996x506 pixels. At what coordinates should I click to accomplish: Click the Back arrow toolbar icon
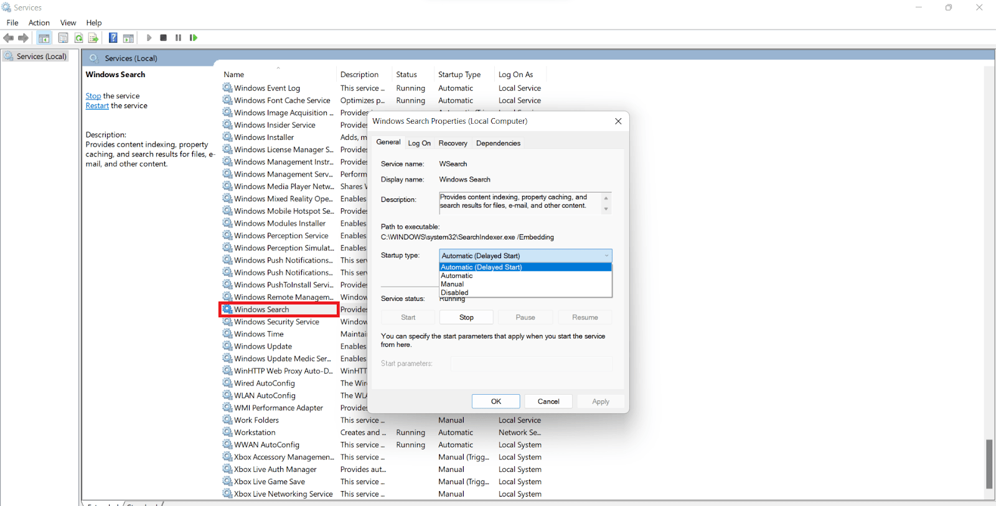tap(9, 38)
